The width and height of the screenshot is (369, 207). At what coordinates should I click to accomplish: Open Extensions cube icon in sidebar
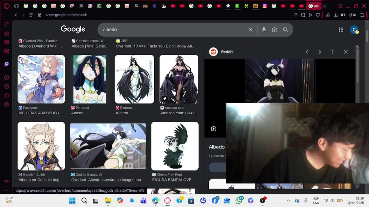pos(7,95)
